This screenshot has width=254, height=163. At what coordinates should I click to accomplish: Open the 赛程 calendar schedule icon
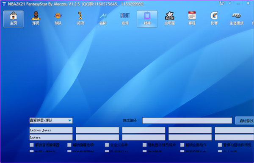click(x=192, y=19)
